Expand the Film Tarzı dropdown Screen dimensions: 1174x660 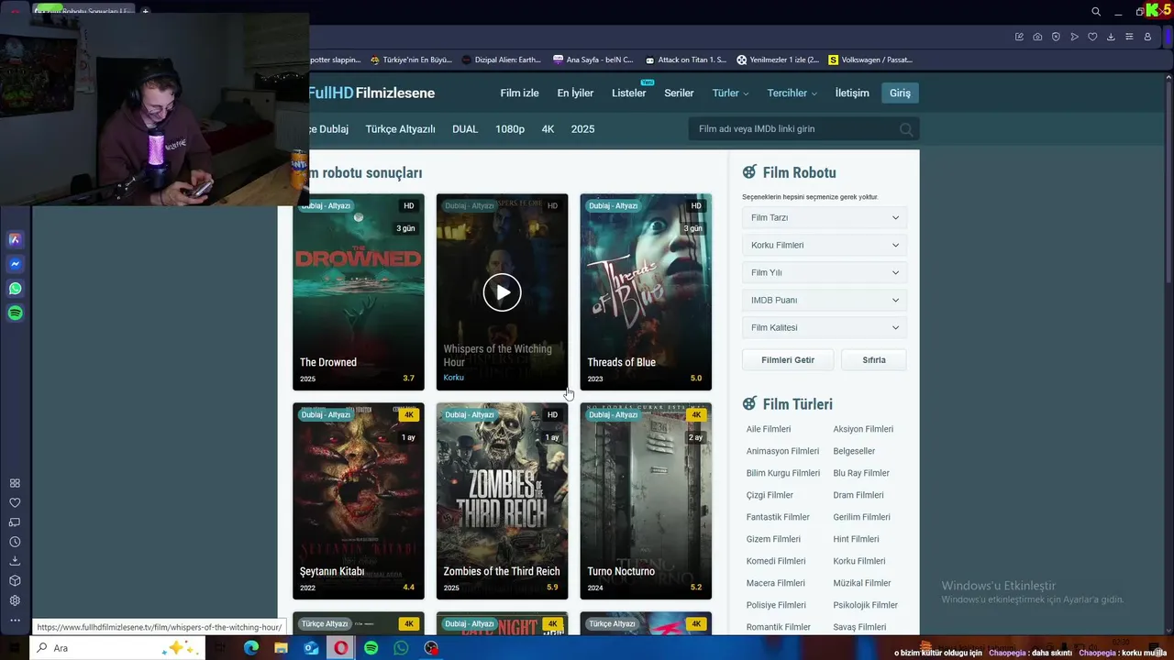point(824,218)
